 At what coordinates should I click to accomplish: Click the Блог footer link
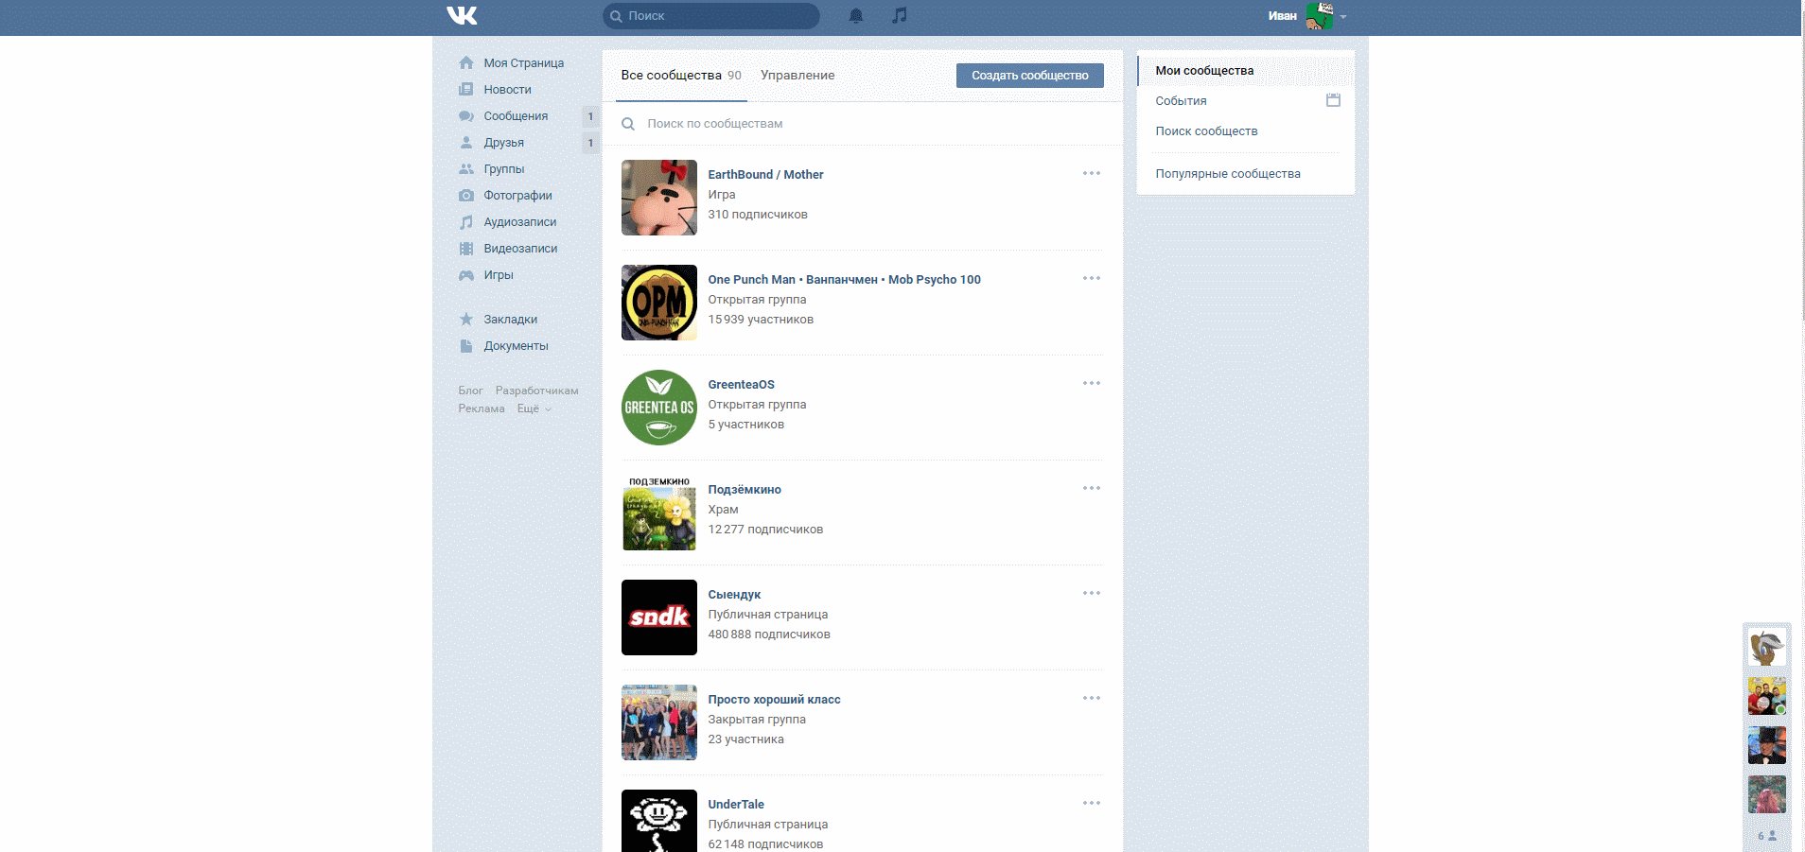(x=470, y=391)
